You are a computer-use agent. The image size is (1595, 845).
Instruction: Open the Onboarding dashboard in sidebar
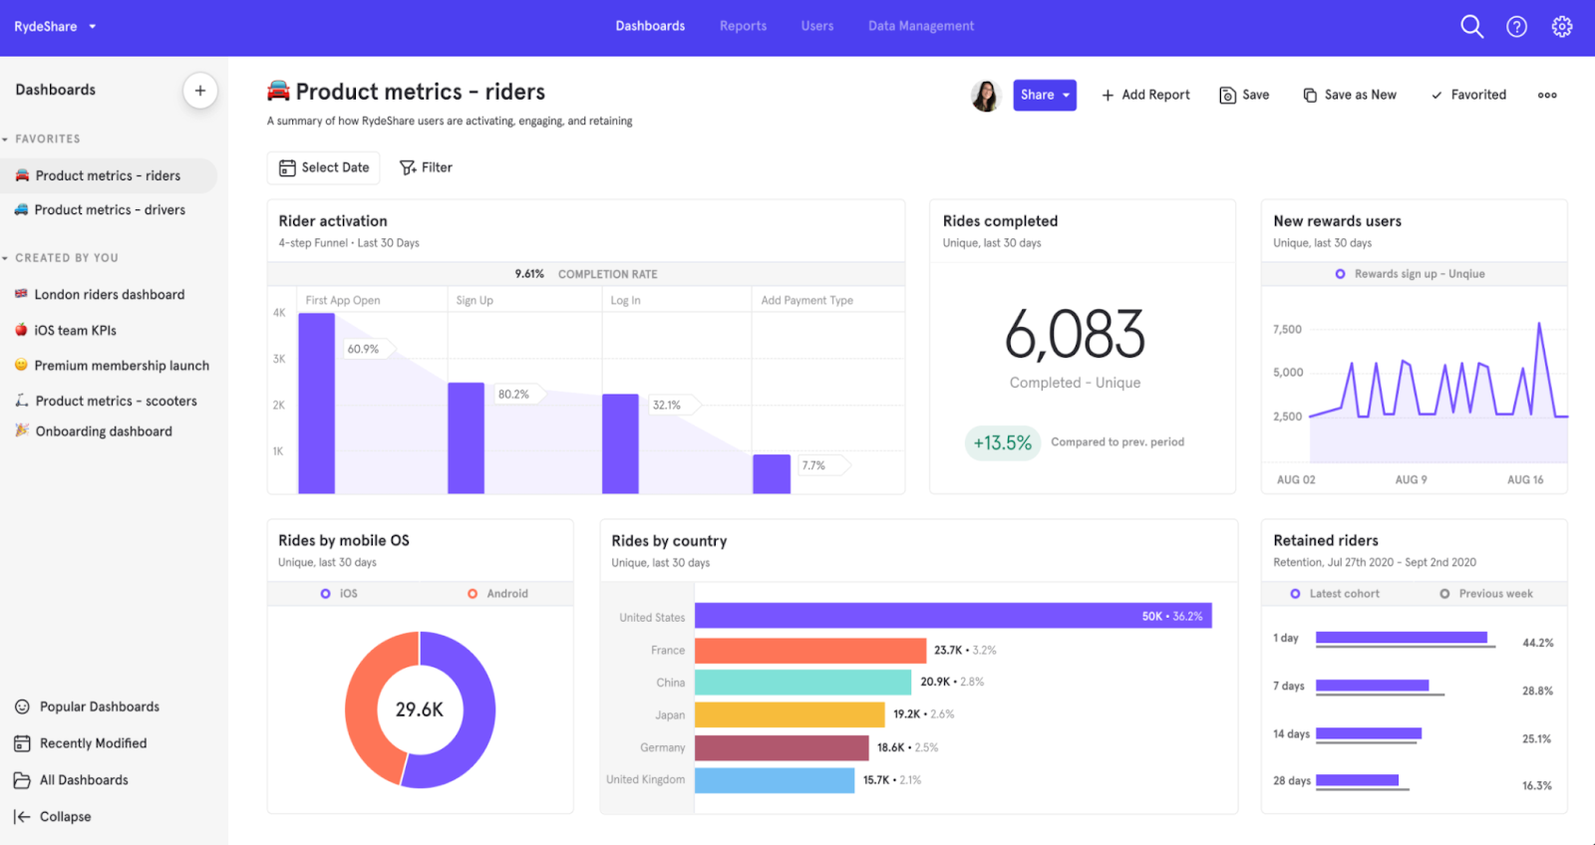point(104,431)
